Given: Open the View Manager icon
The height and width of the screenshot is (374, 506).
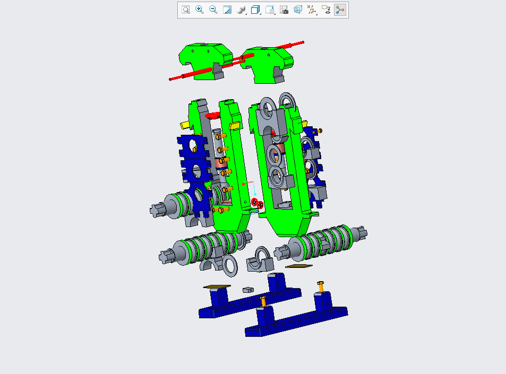Looking at the screenshot, I should tap(270, 10).
